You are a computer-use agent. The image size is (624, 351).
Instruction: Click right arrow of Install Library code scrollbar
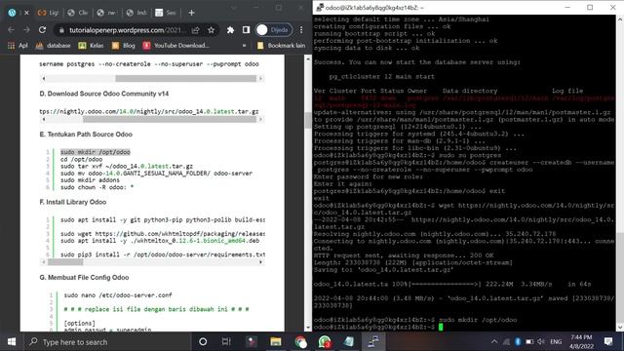pos(260,262)
